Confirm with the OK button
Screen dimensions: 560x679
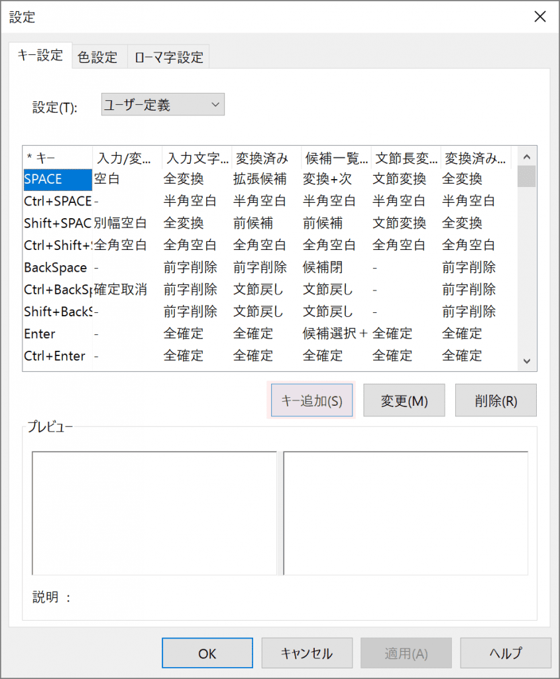(207, 653)
